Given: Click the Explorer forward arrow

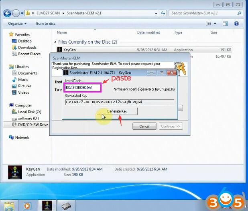Looking at the screenshot, I should (x=16, y=13).
